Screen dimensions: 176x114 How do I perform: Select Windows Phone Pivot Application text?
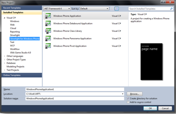[x=70, y=46]
